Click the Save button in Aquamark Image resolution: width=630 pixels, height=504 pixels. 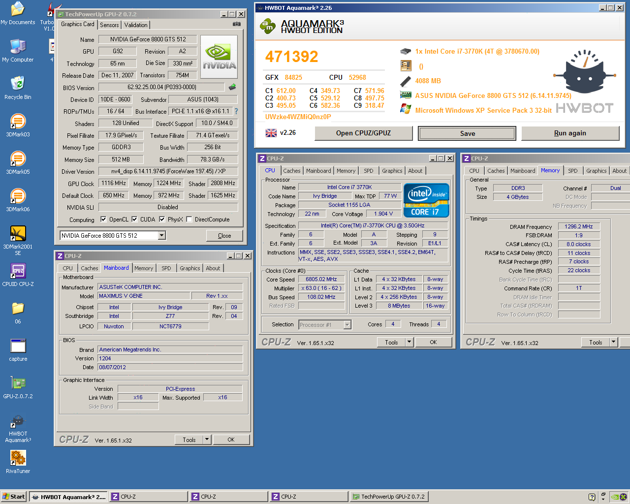coord(467,133)
